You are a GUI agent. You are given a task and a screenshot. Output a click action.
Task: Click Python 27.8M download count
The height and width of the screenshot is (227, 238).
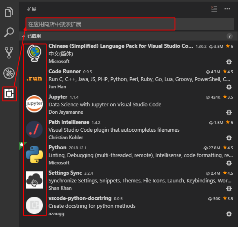(x=212, y=148)
